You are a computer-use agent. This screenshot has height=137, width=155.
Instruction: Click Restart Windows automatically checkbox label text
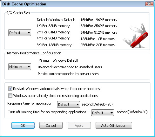(x=57, y=89)
